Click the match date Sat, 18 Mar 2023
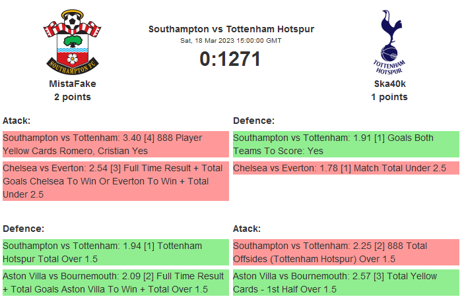 [x=231, y=40]
